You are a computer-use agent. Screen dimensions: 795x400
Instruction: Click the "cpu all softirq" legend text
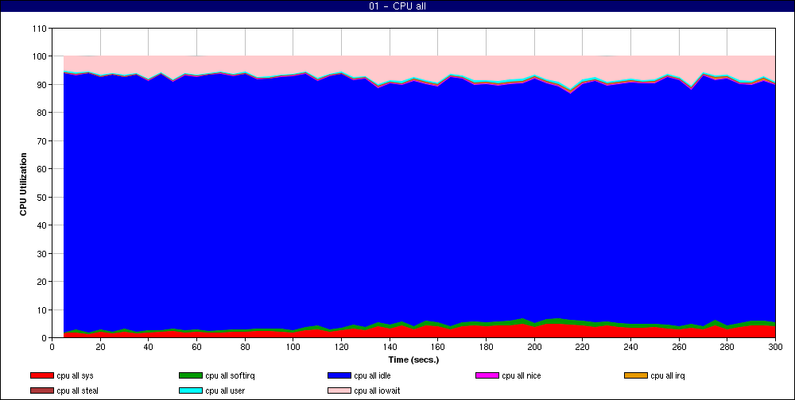pos(232,375)
